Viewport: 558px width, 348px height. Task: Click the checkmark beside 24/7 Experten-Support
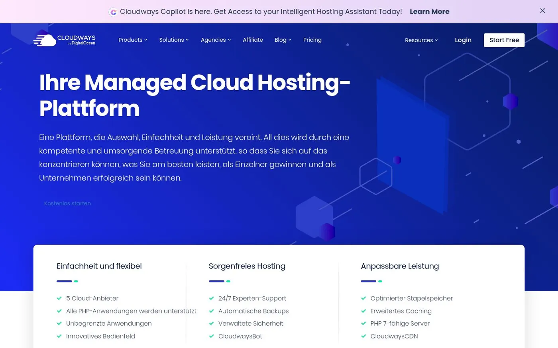tap(212, 298)
